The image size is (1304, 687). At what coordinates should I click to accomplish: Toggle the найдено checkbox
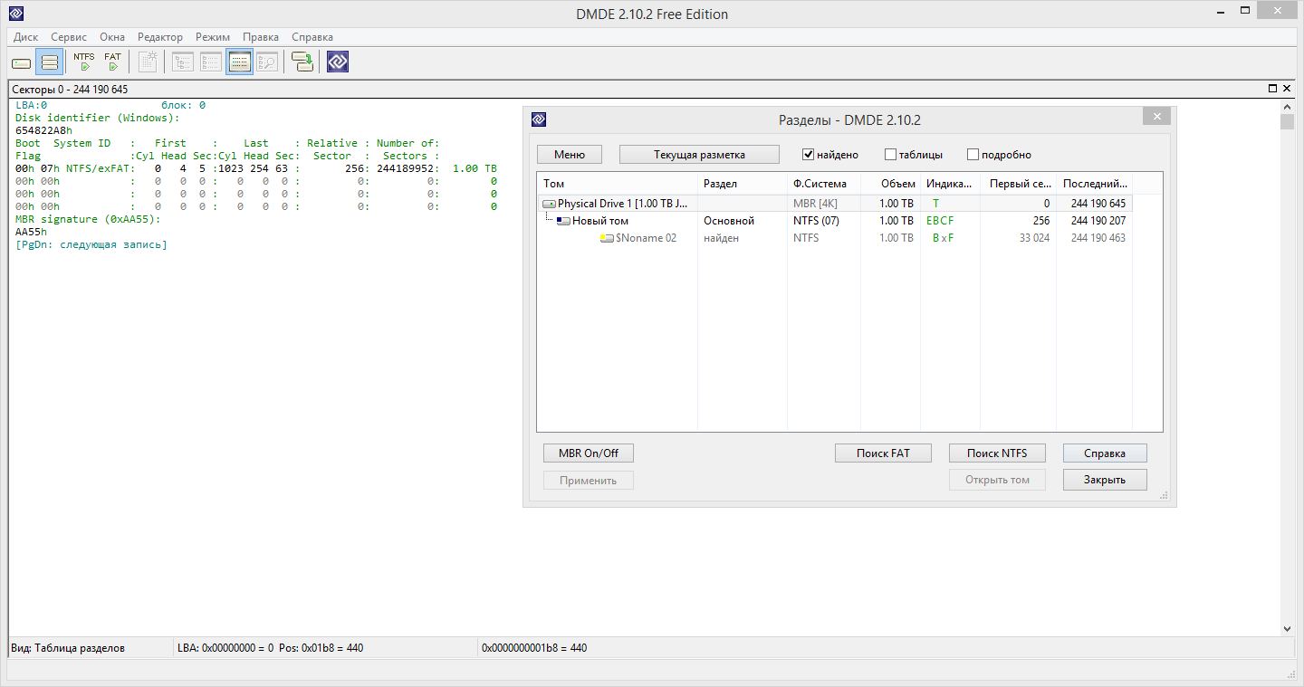pyautogui.click(x=809, y=155)
